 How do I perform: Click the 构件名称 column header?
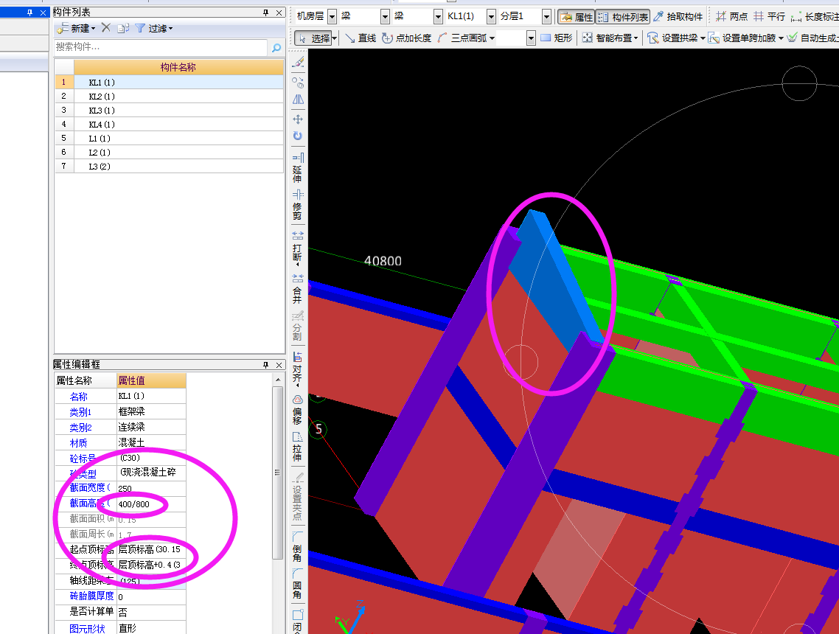pyautogui.click(x=178, y=67)
